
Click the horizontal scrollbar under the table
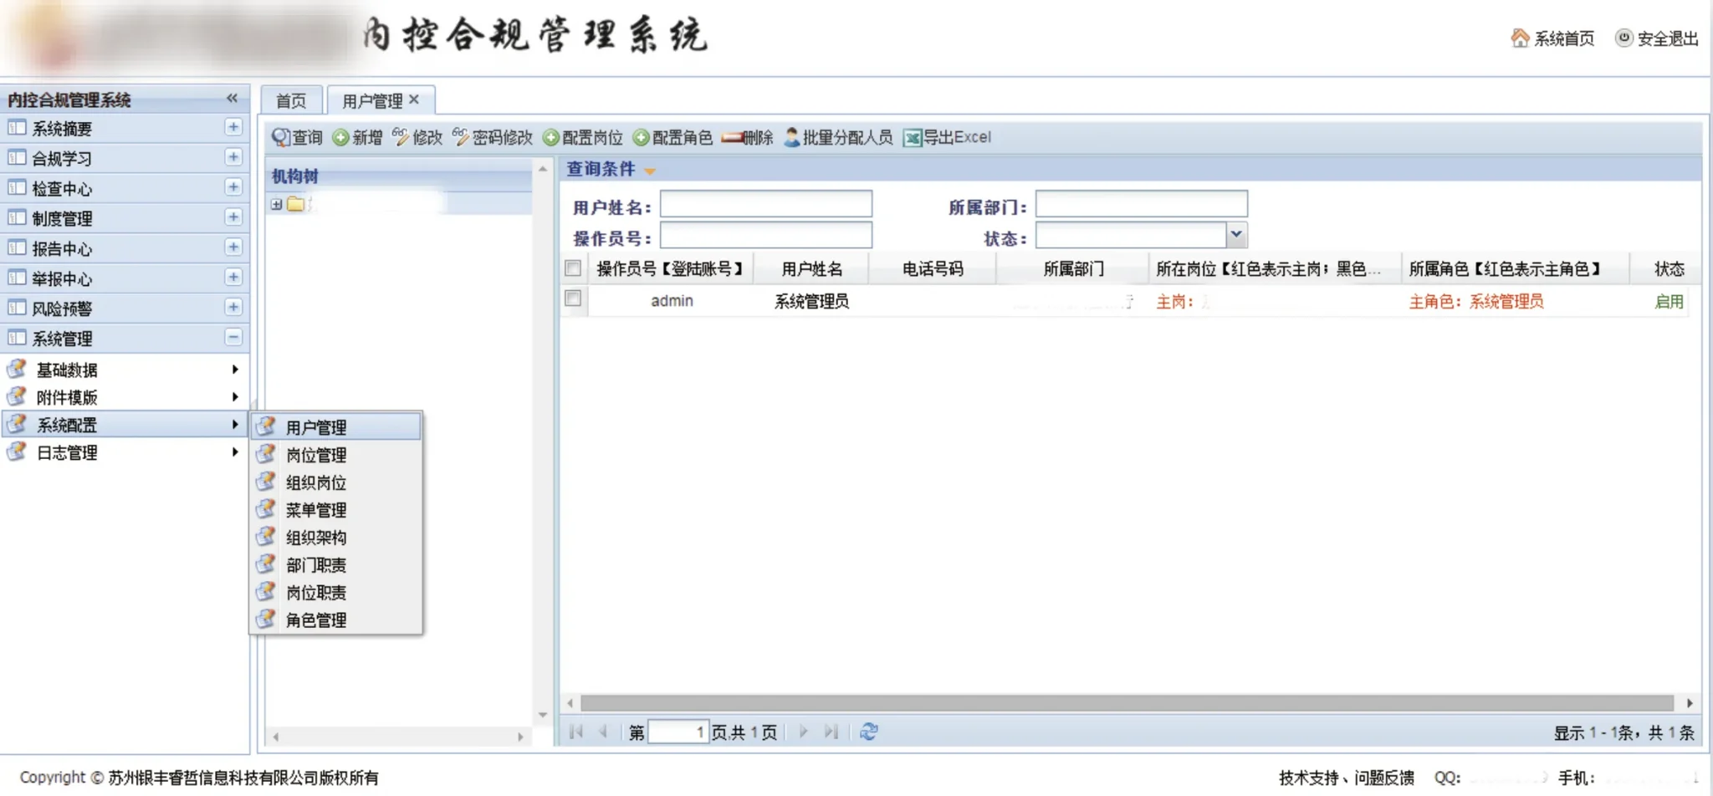coord(1127,703)
